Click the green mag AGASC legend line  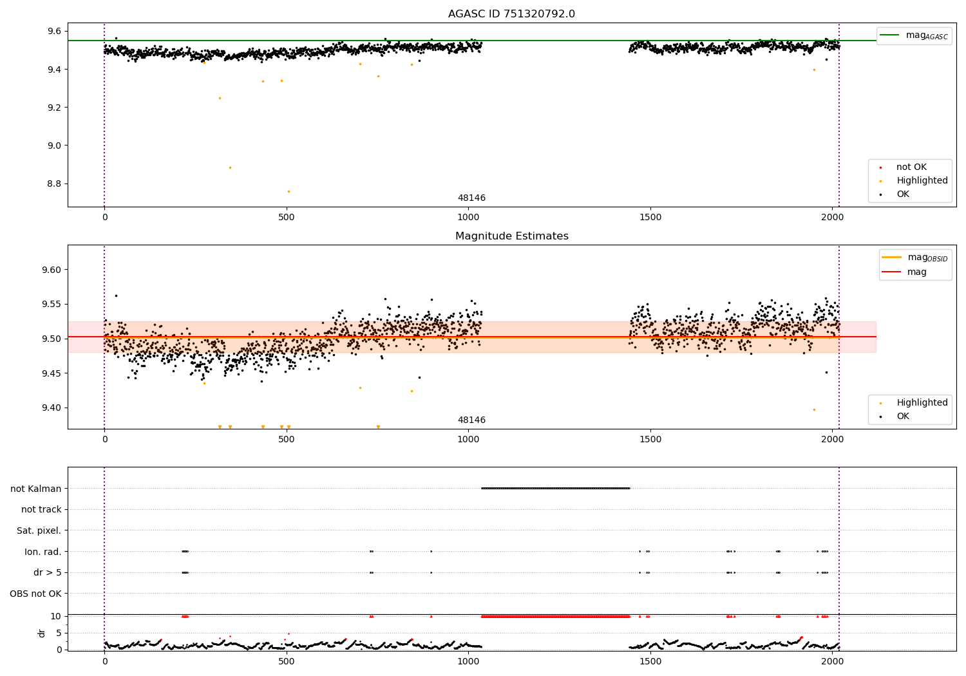point(891,35)
